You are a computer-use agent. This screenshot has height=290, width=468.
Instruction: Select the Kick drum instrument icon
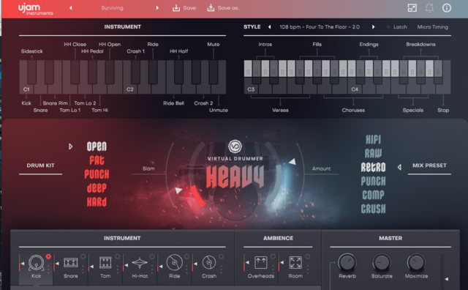tap(36, 263)
